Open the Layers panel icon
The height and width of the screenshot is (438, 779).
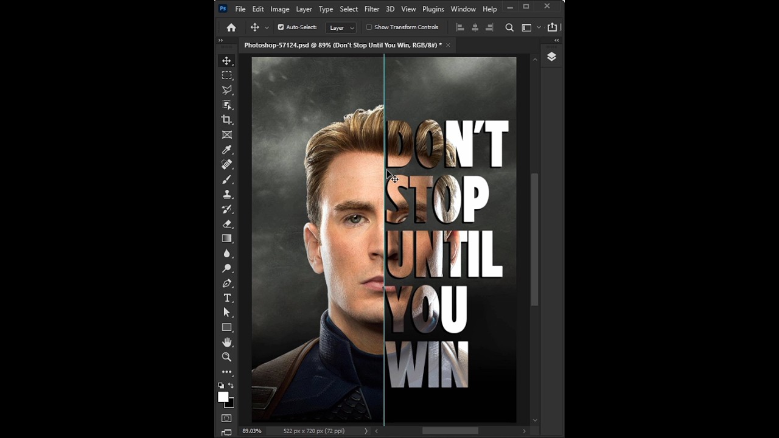tap(551, 57)
